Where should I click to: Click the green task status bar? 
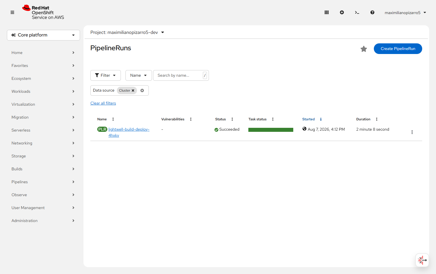271,130
